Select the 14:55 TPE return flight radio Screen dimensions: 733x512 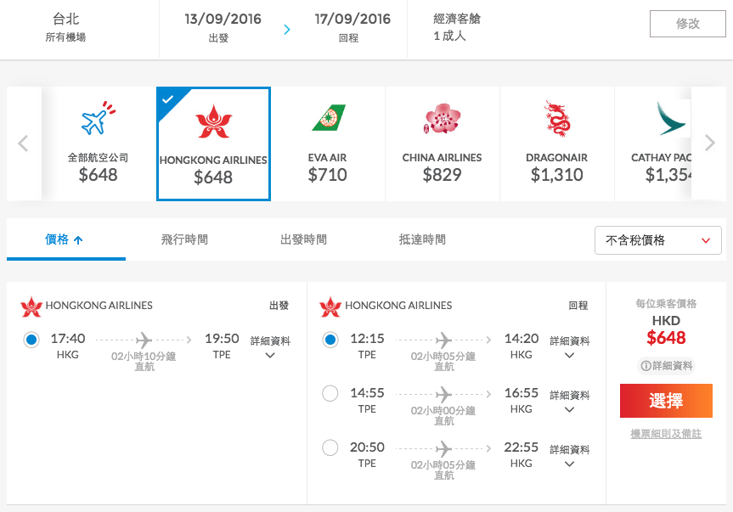[x=330, y=393]
